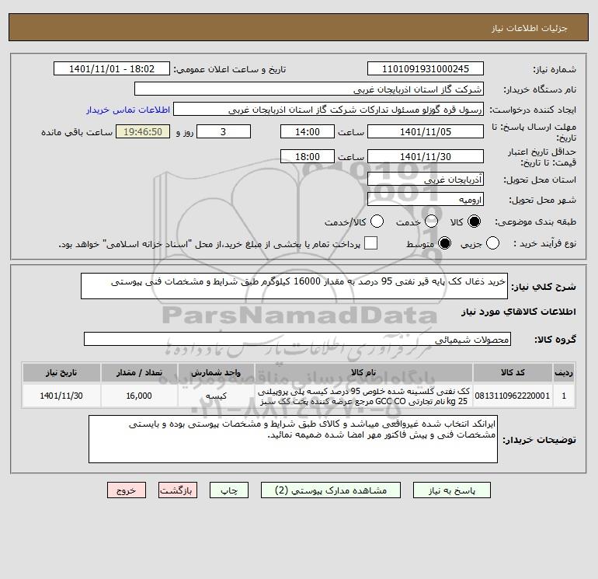The width and height of the screenshot is (598, 579).
Task: Click row number 1 cell
Action: coord(564,396)
